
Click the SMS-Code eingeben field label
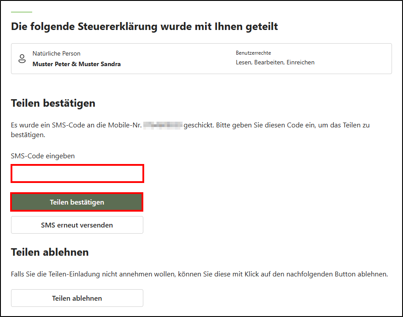point(43,156)
